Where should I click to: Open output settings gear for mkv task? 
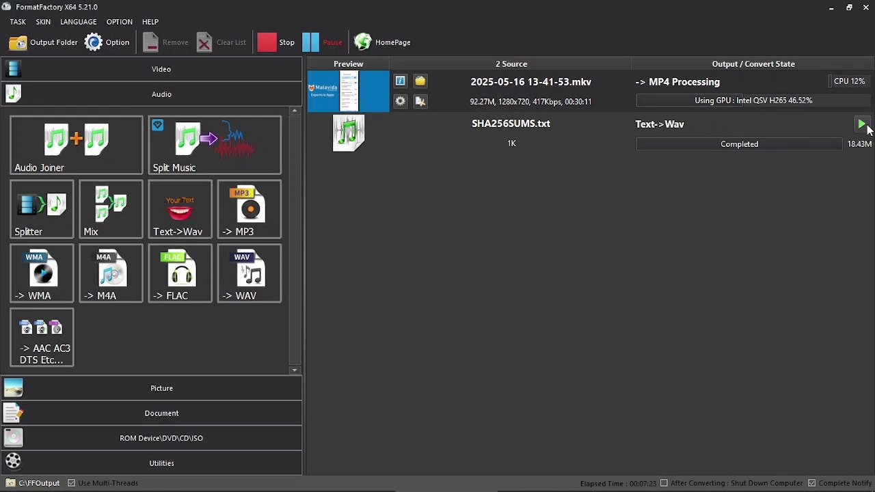tap(400, 101)
